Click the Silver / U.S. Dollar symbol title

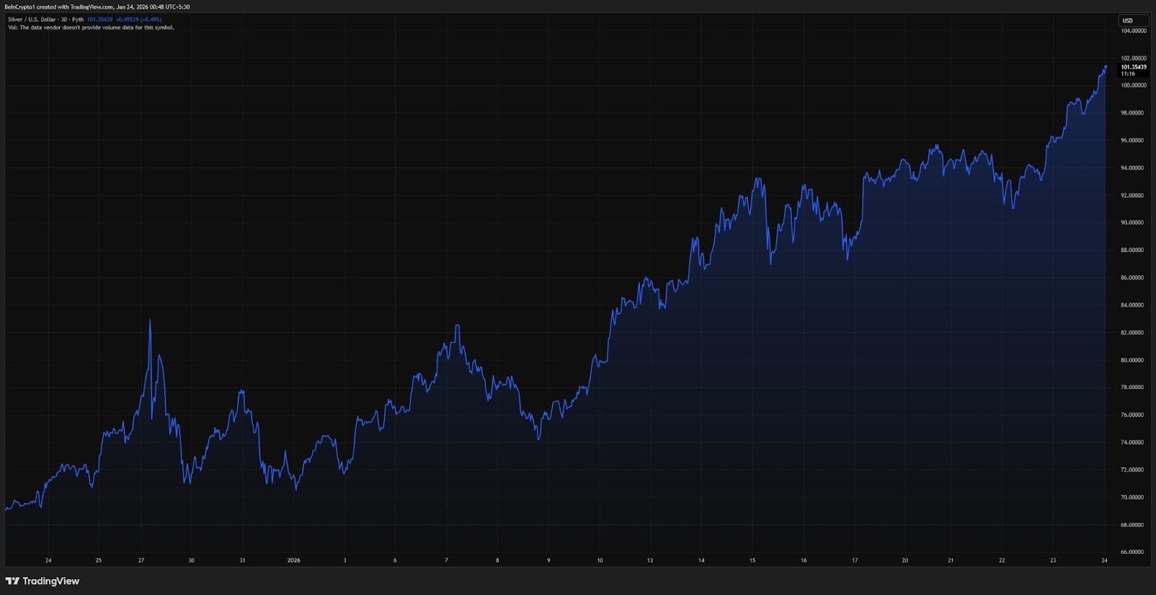[37, 19]
